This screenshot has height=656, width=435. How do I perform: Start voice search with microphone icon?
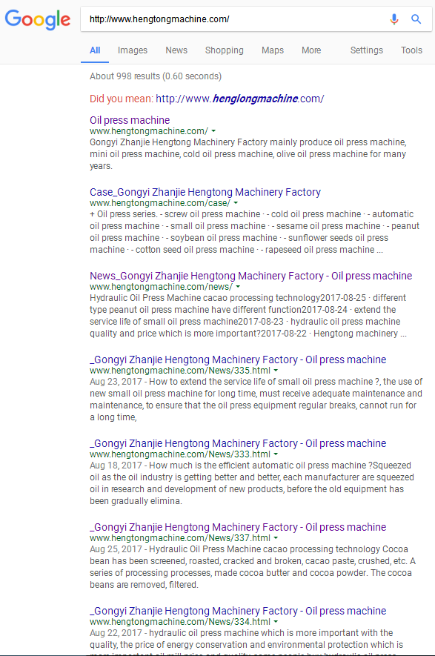[394, 19]
